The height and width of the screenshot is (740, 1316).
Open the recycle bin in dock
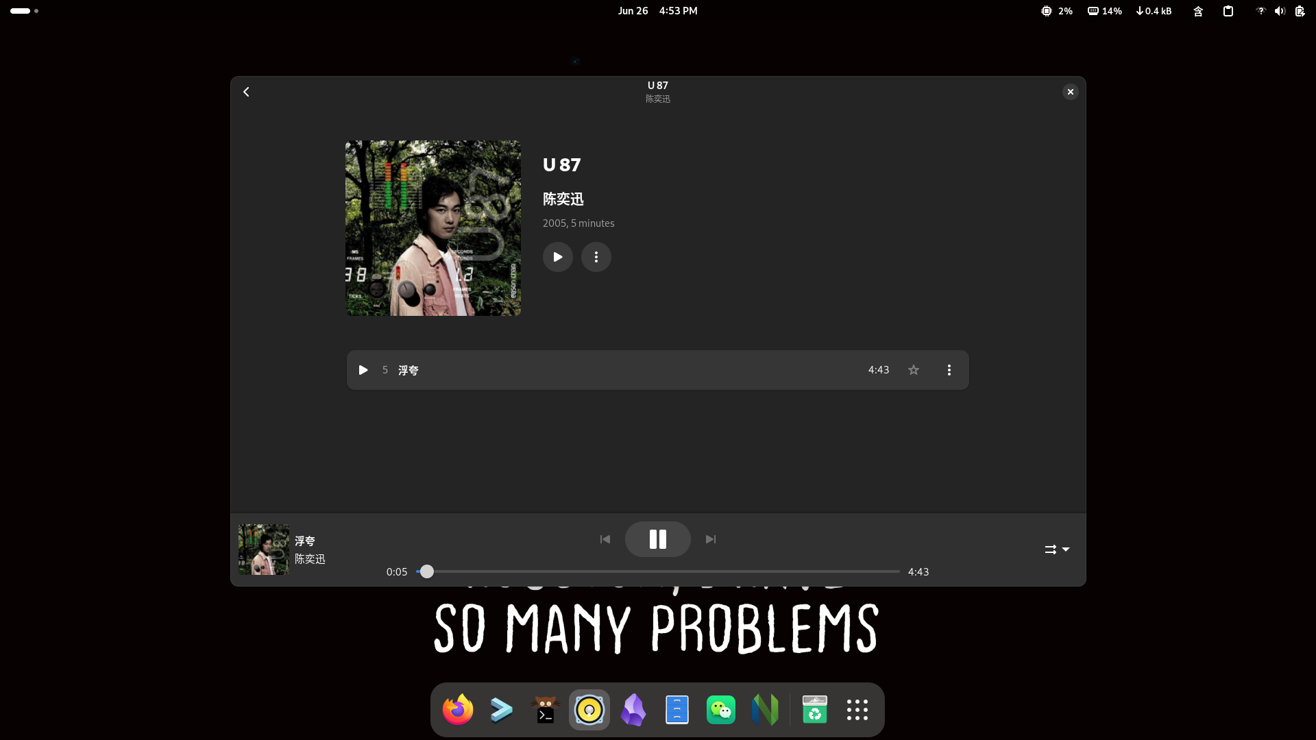tap(815, 710)
